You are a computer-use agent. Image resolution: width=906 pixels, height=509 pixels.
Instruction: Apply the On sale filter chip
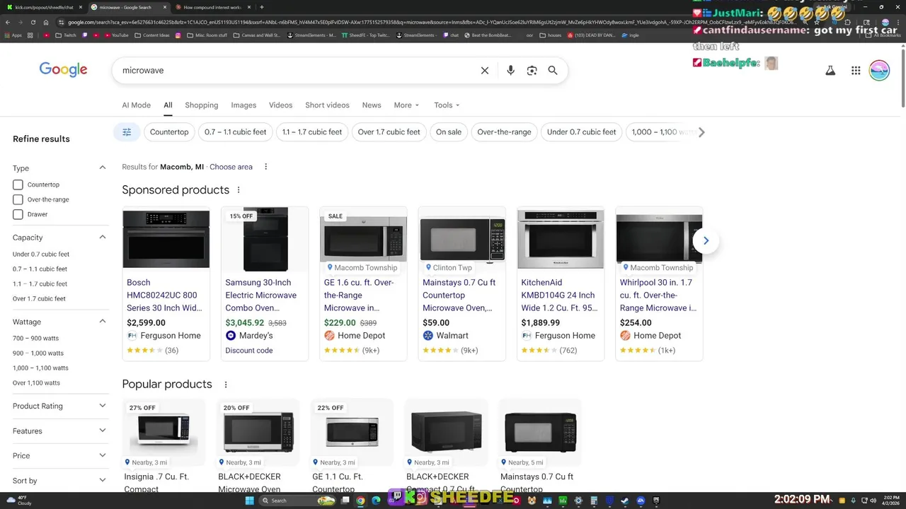[449, 132]
